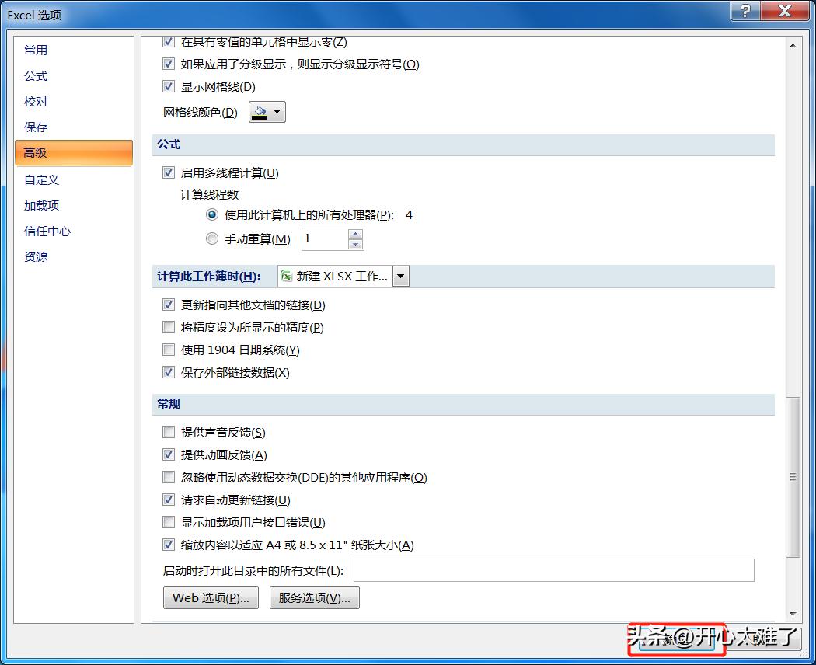Switch to the 公式 category in sidebar

(x=36, y=76)
